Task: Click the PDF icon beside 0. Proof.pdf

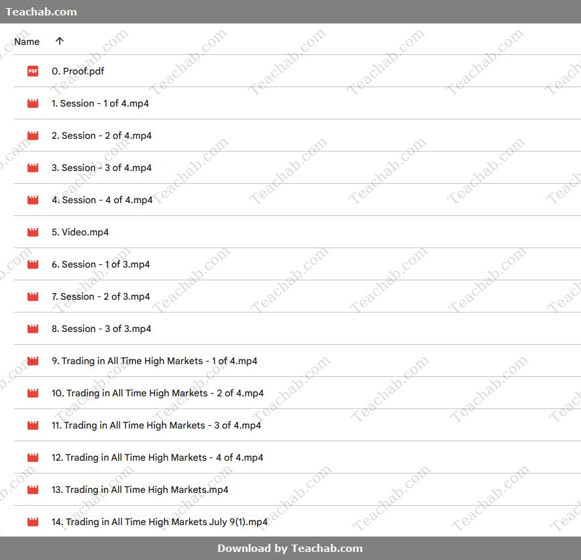Action: 33,71
